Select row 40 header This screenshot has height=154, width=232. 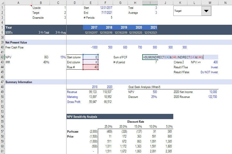(2, 47)
